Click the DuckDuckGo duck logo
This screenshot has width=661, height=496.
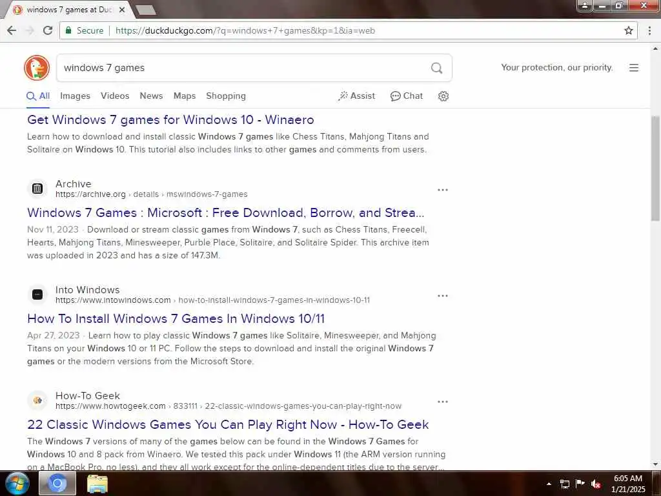pos(37,68)
